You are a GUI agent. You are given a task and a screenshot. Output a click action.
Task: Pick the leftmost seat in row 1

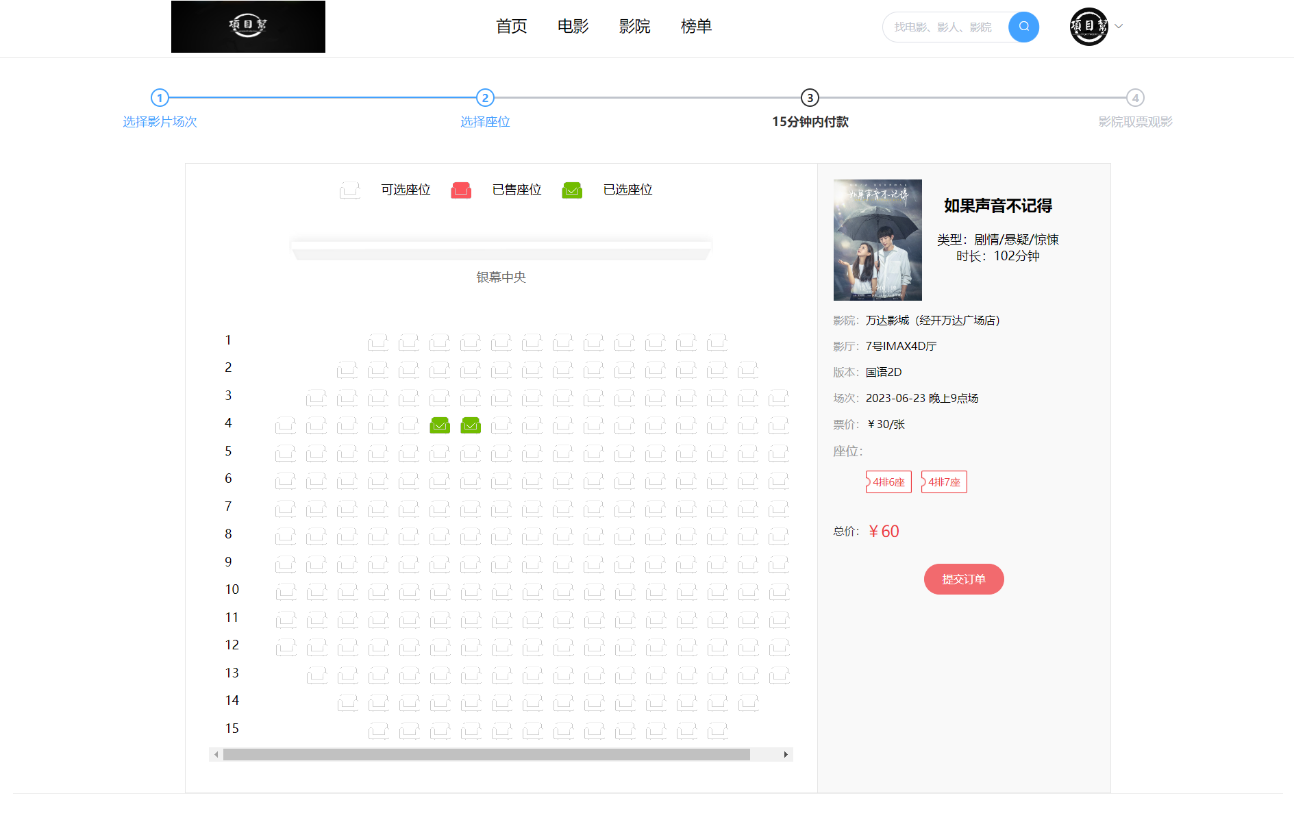pyautogui.click(x=378, y=342)
